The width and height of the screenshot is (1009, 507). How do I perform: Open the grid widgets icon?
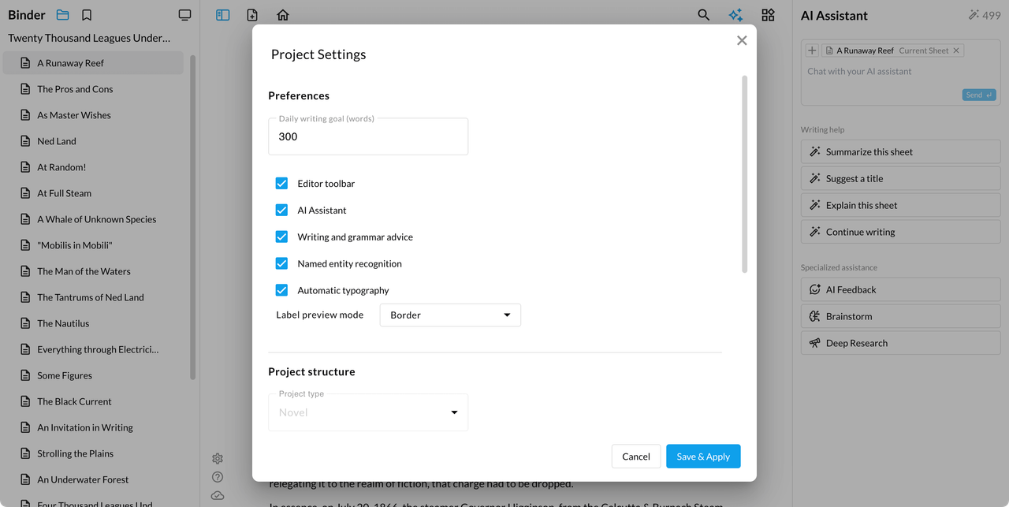click(768, 15)
